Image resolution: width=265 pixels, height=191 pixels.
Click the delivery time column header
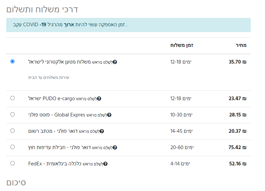tap(182, 45)
